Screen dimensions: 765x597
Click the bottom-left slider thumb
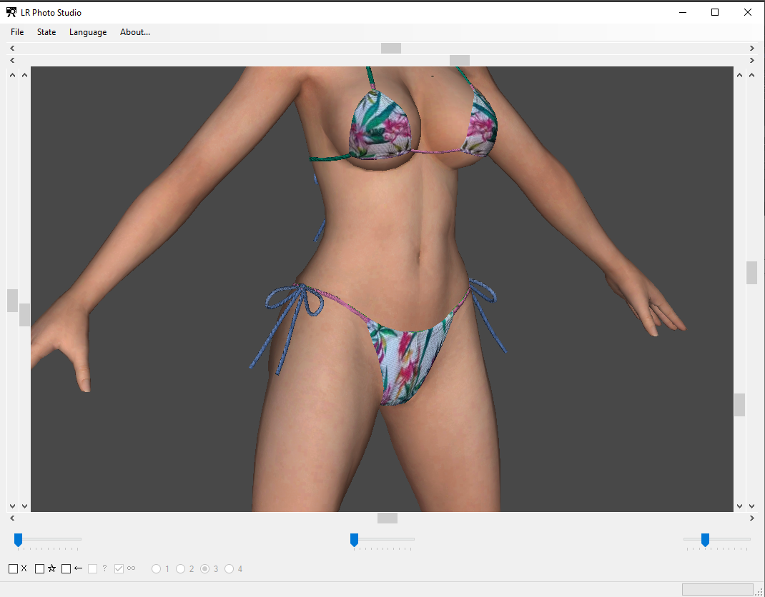click(x=18, y=540)
